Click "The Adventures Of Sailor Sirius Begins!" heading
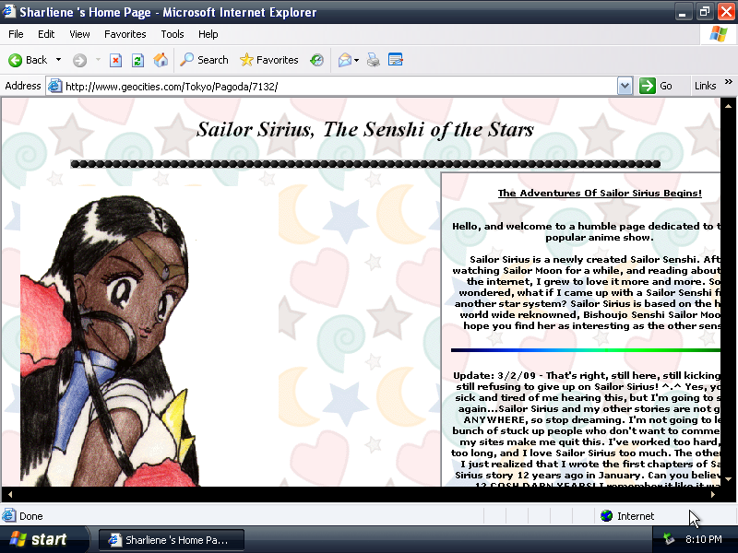The image size is (738, 553). (600, 193)
